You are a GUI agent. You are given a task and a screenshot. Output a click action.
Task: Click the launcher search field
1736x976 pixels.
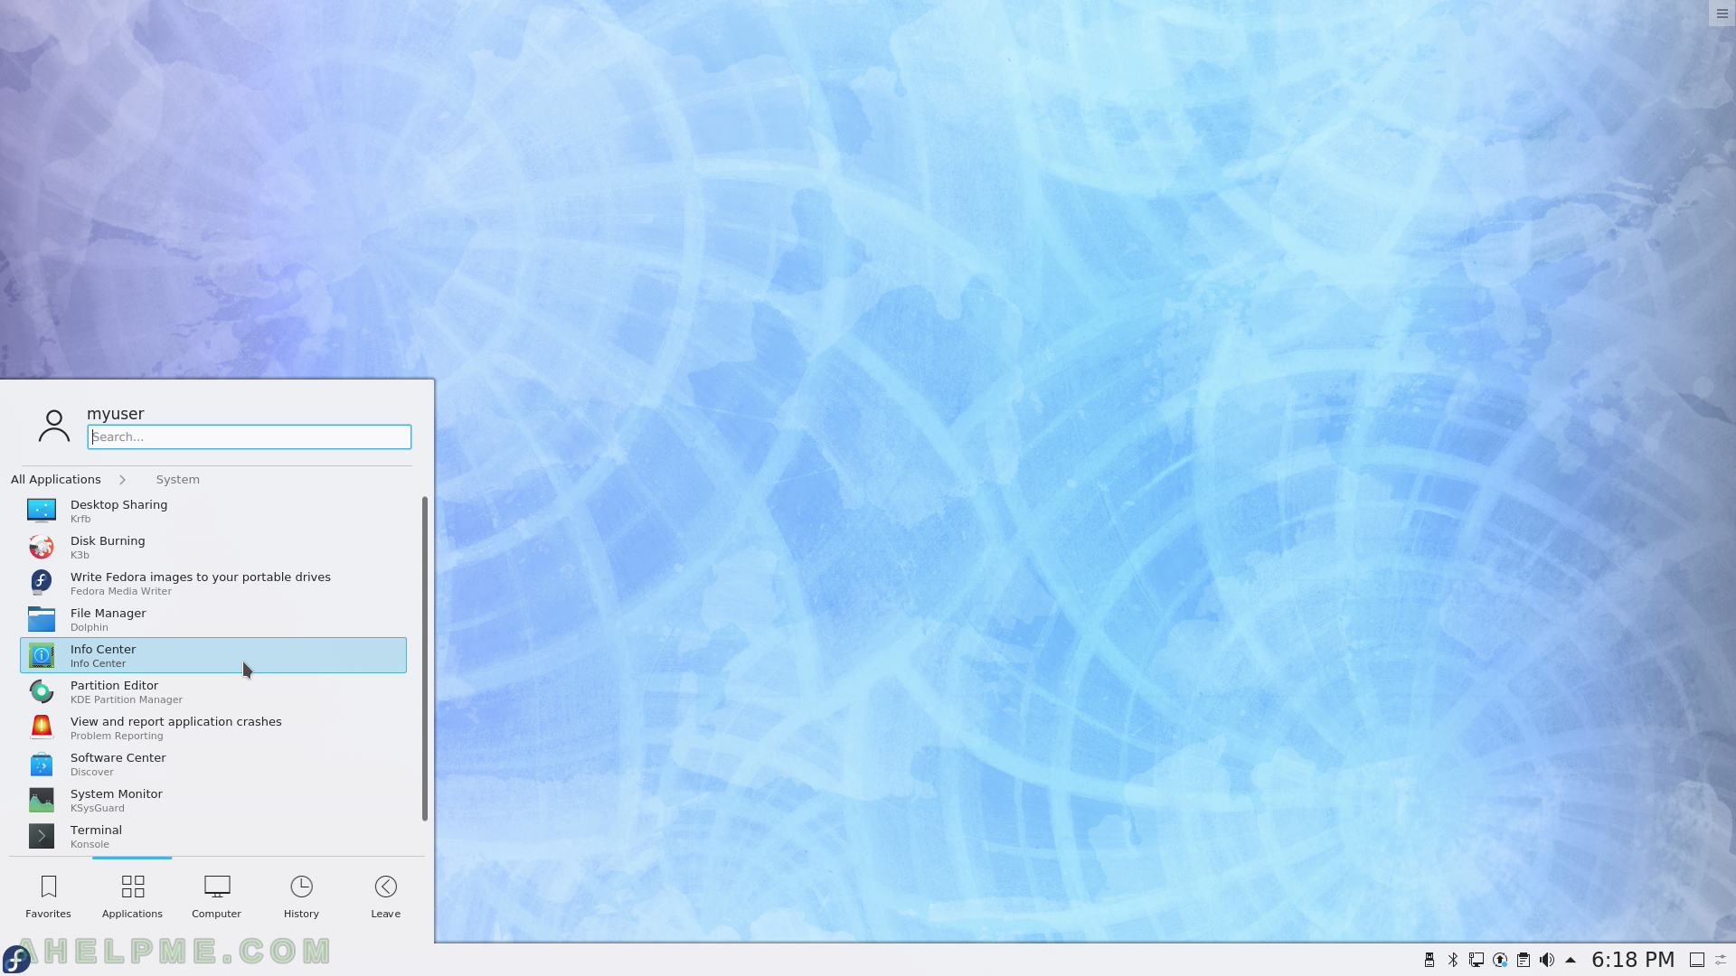[250, 437]
